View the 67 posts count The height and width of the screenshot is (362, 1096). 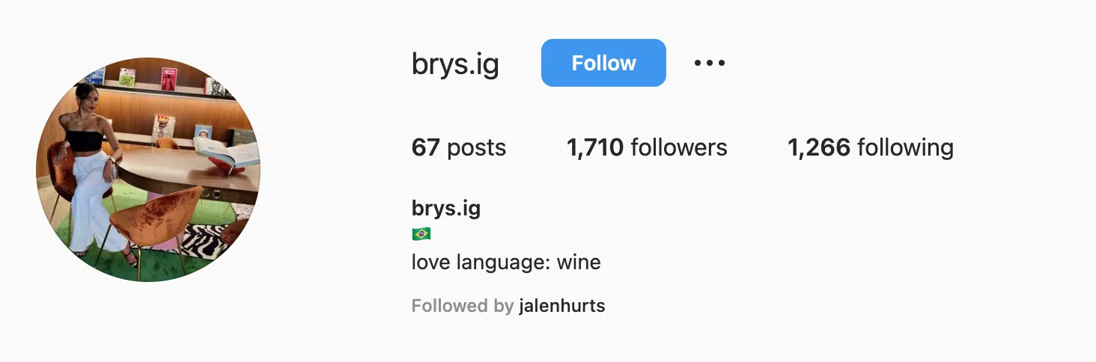459,147
